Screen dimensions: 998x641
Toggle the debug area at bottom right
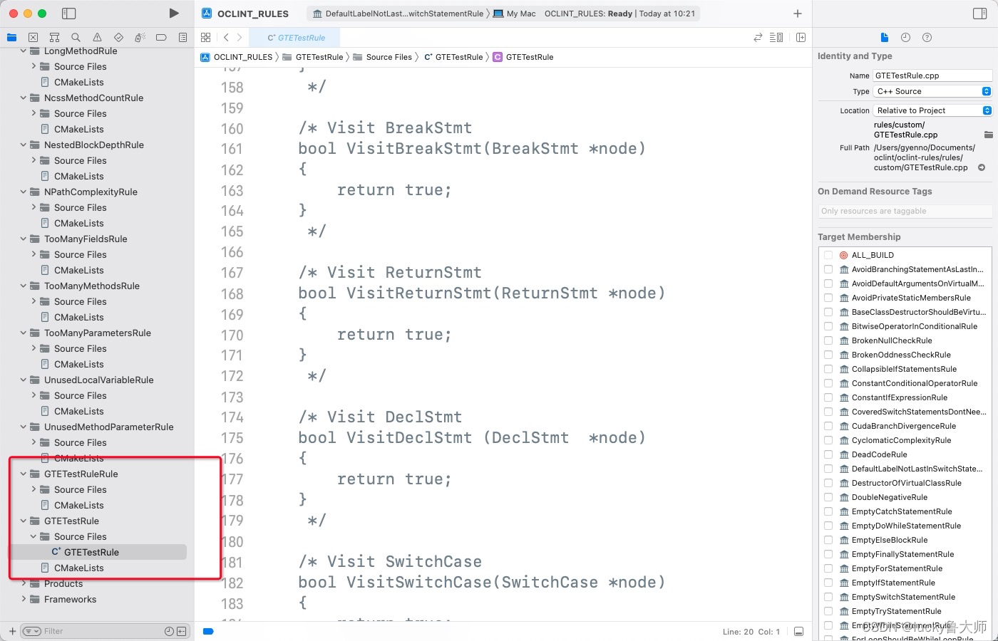tap(799, 632)
